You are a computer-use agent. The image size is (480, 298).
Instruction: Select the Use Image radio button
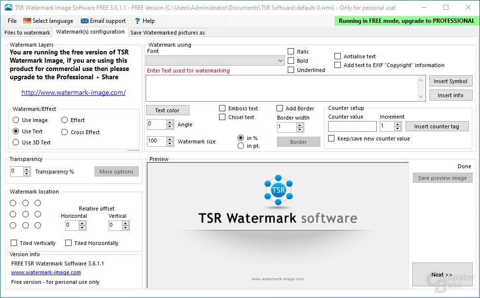coord(16,120)
